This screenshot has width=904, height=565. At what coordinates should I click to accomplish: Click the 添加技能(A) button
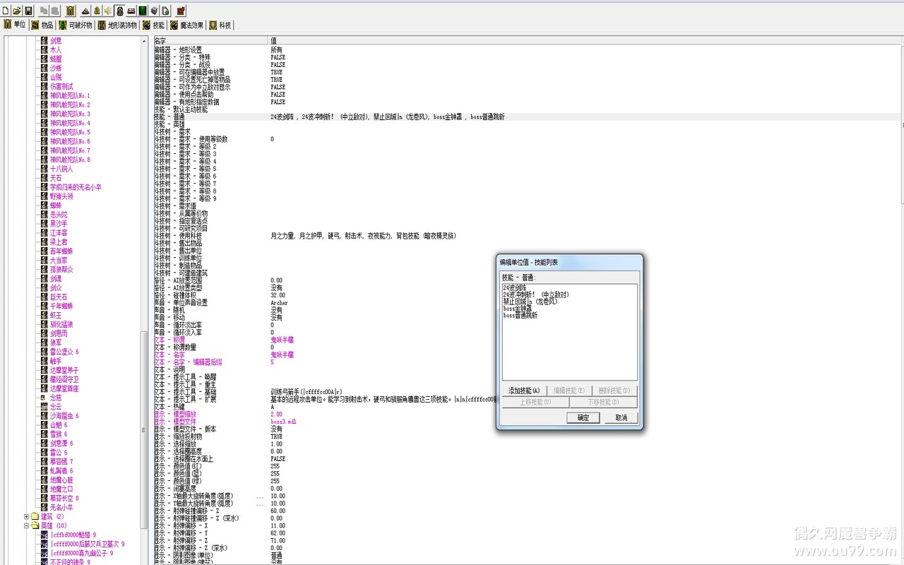coord(524,391)
